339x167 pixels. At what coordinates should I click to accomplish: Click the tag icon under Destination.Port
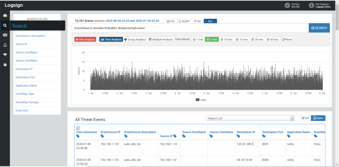264,136
